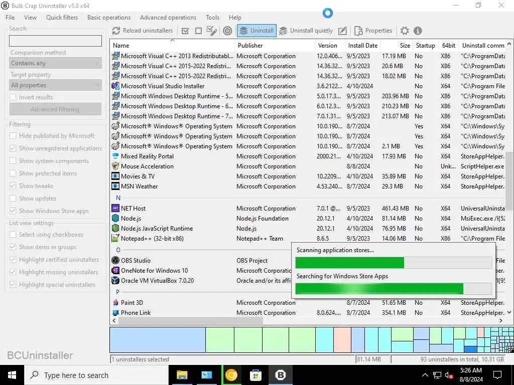Select the Microsoft Visual Studio Installer icon
Screen dimensions: 514x385
pyautogui.click(x=115, y=86)
